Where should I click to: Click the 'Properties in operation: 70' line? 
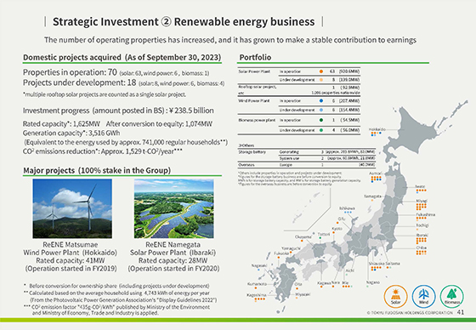click(x=116, y=72)
